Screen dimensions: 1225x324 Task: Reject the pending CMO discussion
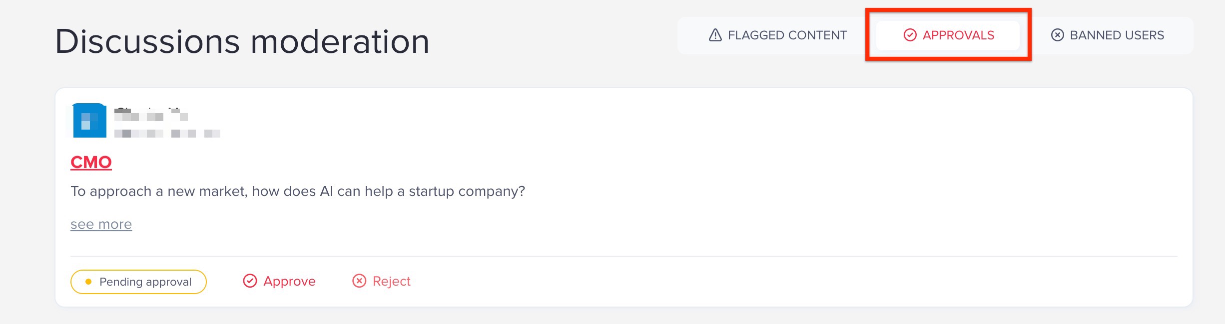(391, 281)
